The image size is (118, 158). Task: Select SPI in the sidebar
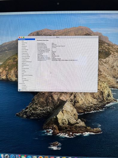pos(23,77)
